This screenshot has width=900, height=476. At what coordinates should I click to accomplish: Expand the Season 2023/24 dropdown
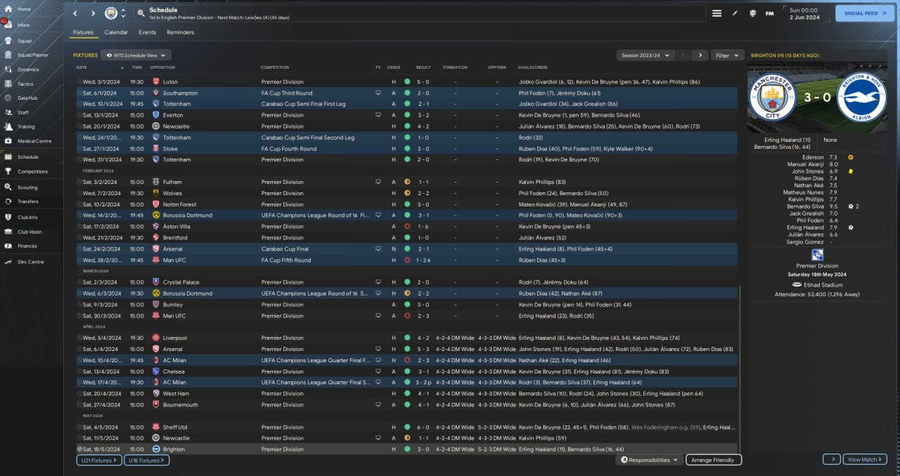pos(644,55)
